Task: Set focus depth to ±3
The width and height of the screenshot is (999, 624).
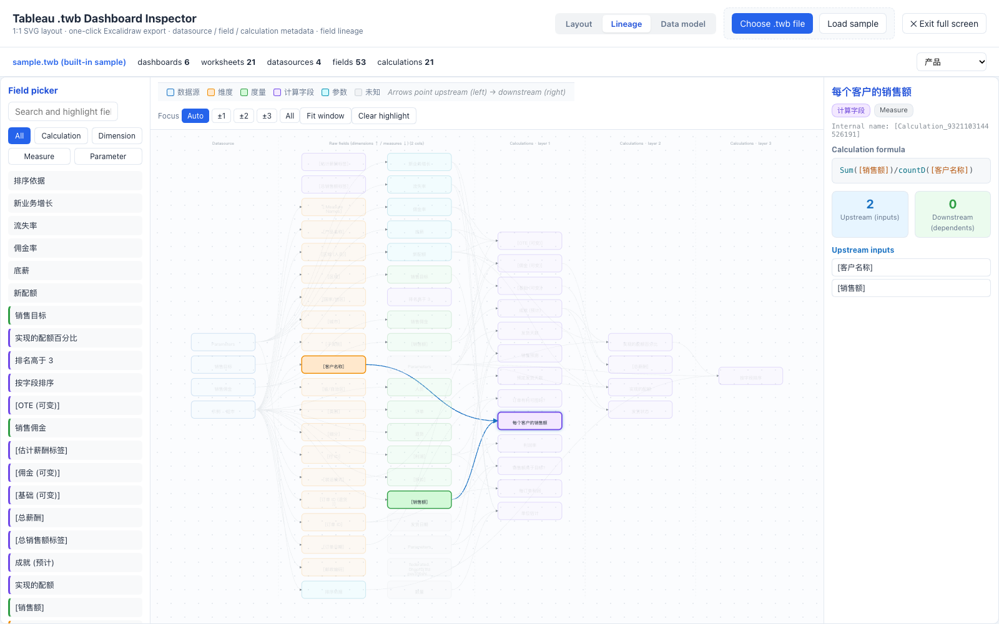Action: tap(267, 116)
